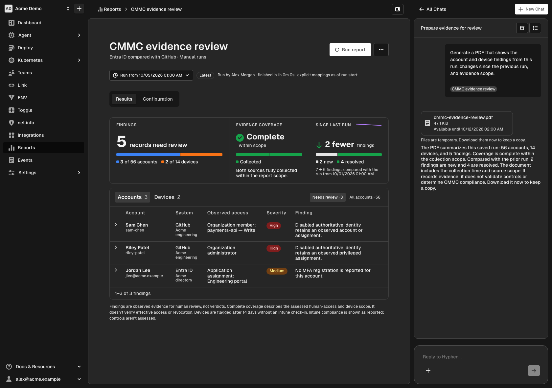Click the Medium severity badge for Jordan Lee
This screenshot has width=552, height=388.
pyautogui.click(x=277, y=271)
